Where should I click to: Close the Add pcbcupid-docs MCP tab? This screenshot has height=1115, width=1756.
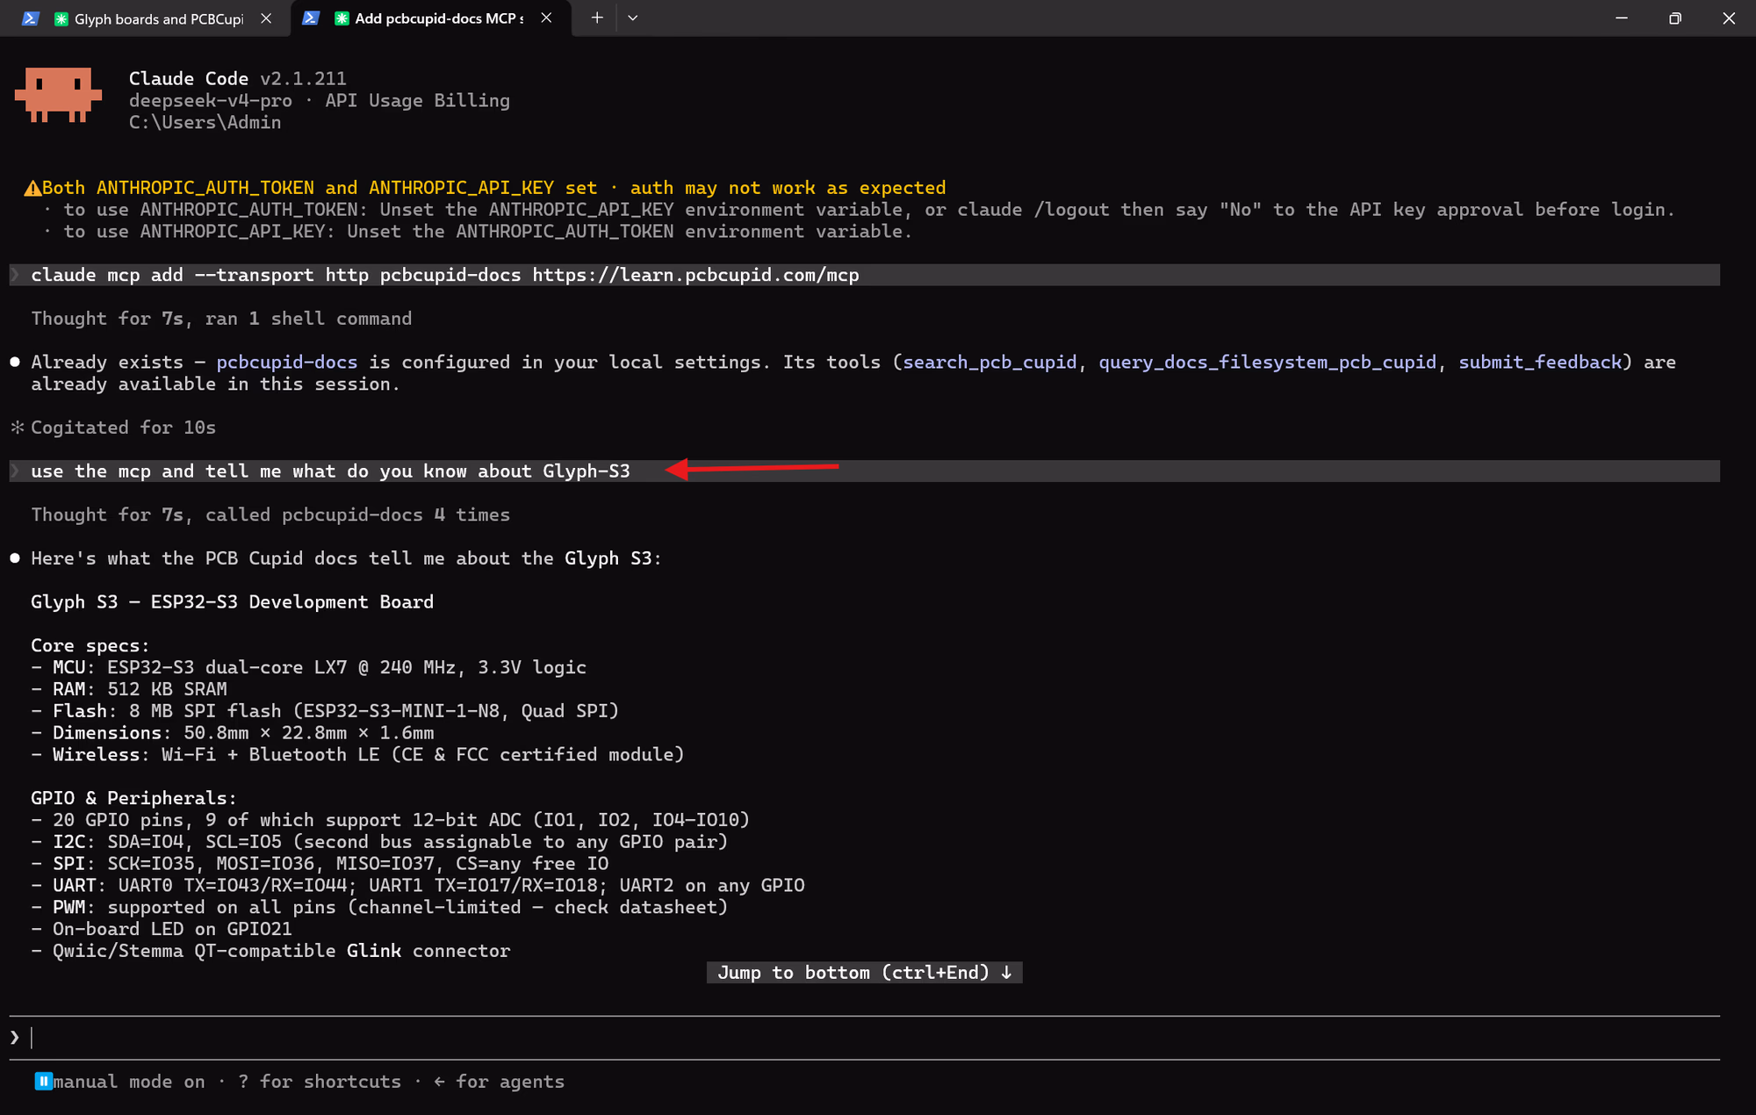(x=546, y=18)
